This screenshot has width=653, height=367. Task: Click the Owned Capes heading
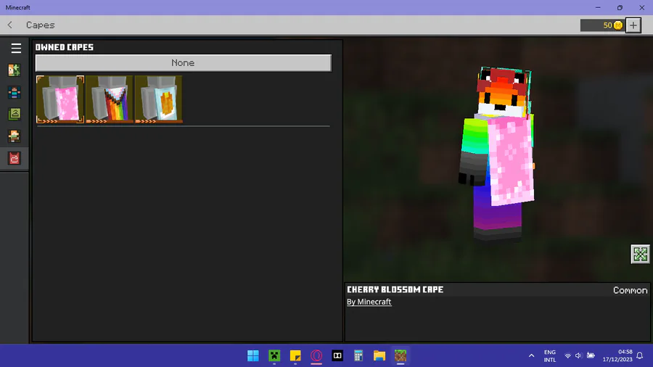coord(65,47)
